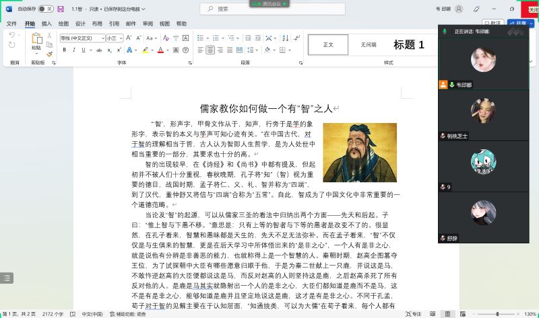Screen dimensions: 539x318
Task: Select the Format Painter tool
Action: coord(49,54)
